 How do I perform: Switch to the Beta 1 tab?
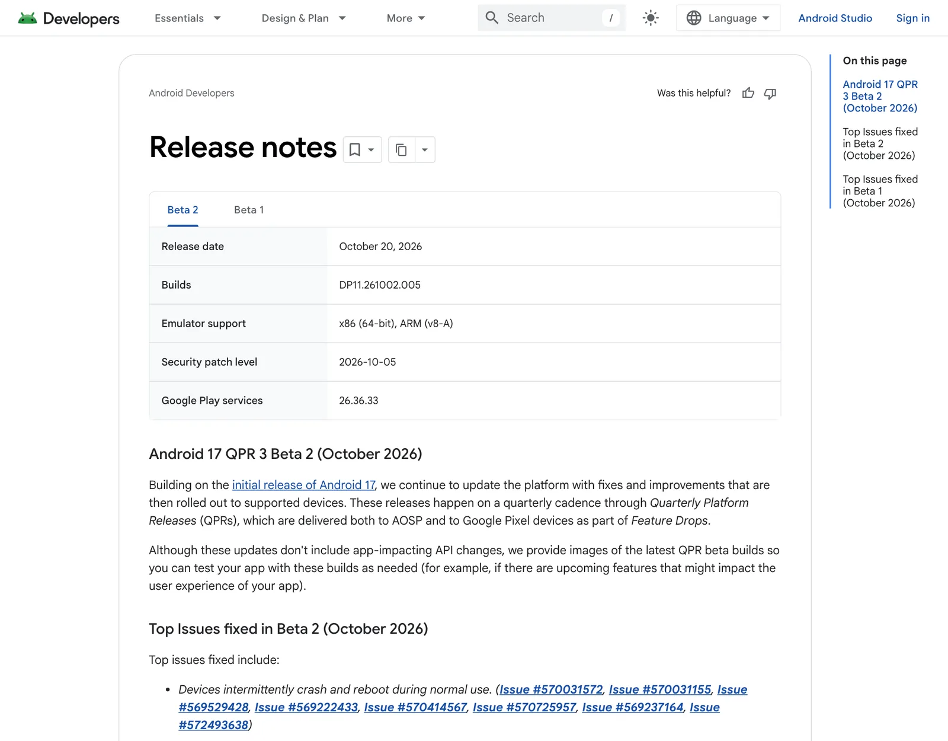[x=249, y=210]
